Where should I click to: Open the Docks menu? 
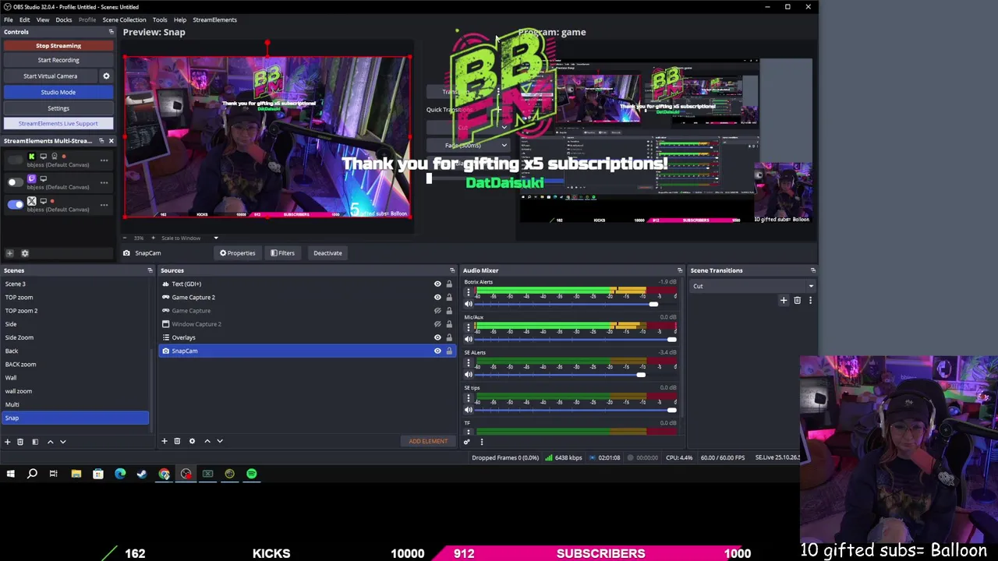(64, 19)
